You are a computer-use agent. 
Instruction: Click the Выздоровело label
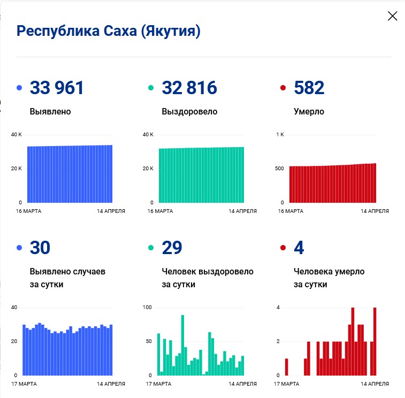189,112
